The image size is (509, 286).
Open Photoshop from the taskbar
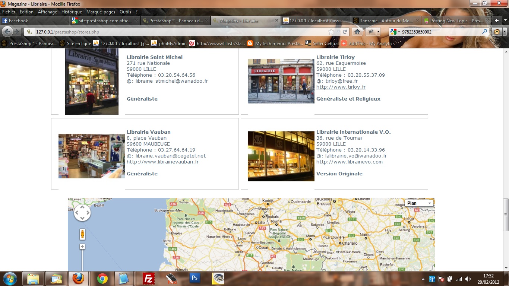pyautogui.click(x=195, y=278)
